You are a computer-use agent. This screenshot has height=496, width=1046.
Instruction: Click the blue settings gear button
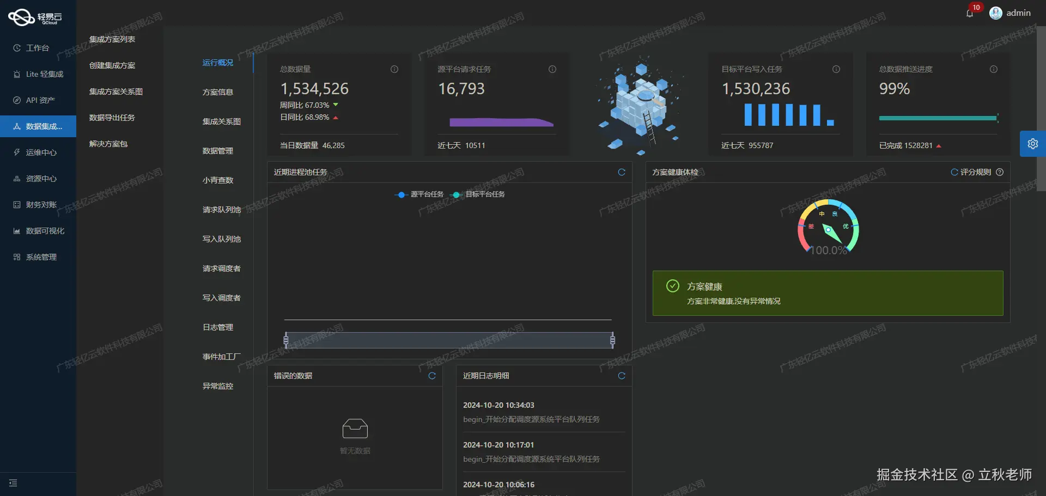click(1033, 144)
